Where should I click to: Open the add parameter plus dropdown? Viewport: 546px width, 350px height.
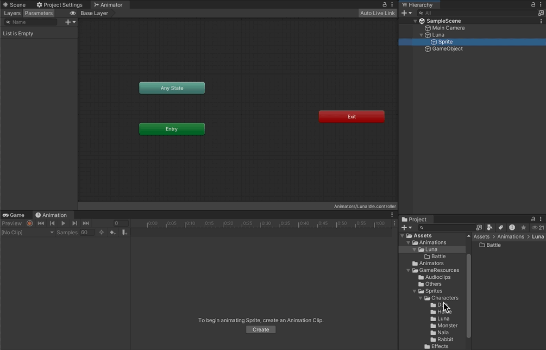[x=70, y=22]
